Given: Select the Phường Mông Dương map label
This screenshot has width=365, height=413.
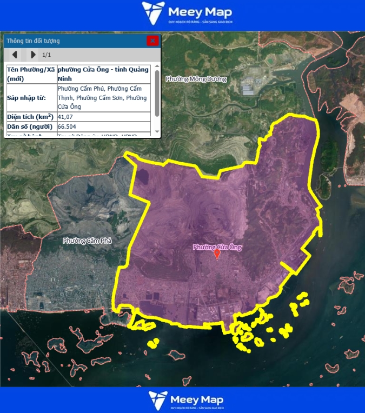Looking at the screenshot, I should point(196,79).
